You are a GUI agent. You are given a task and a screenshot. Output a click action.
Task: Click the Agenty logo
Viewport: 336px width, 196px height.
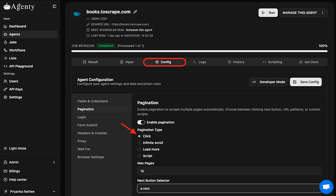(19, 7)
